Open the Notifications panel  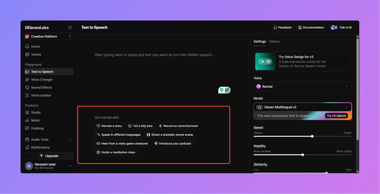coord(49,147)
